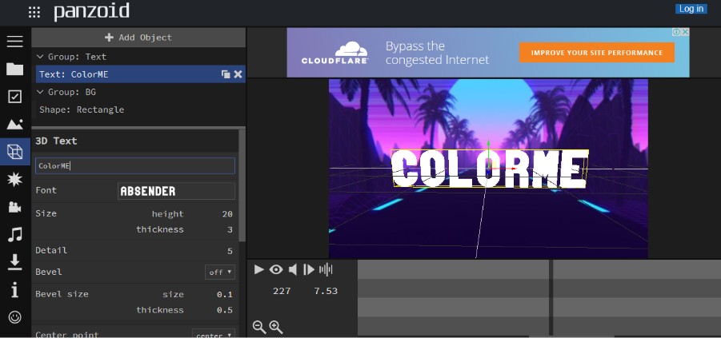Duplicate the Text: ColorME object
The image size is (721, 338).
coord(226,74)
